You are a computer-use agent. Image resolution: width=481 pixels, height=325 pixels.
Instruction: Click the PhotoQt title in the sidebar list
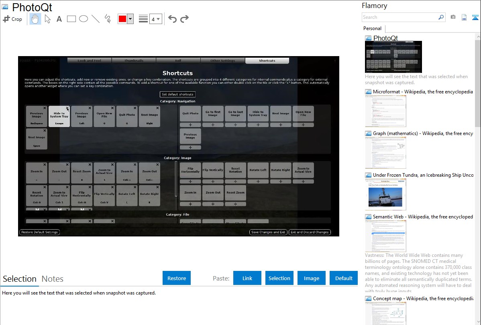coord(385,38)
